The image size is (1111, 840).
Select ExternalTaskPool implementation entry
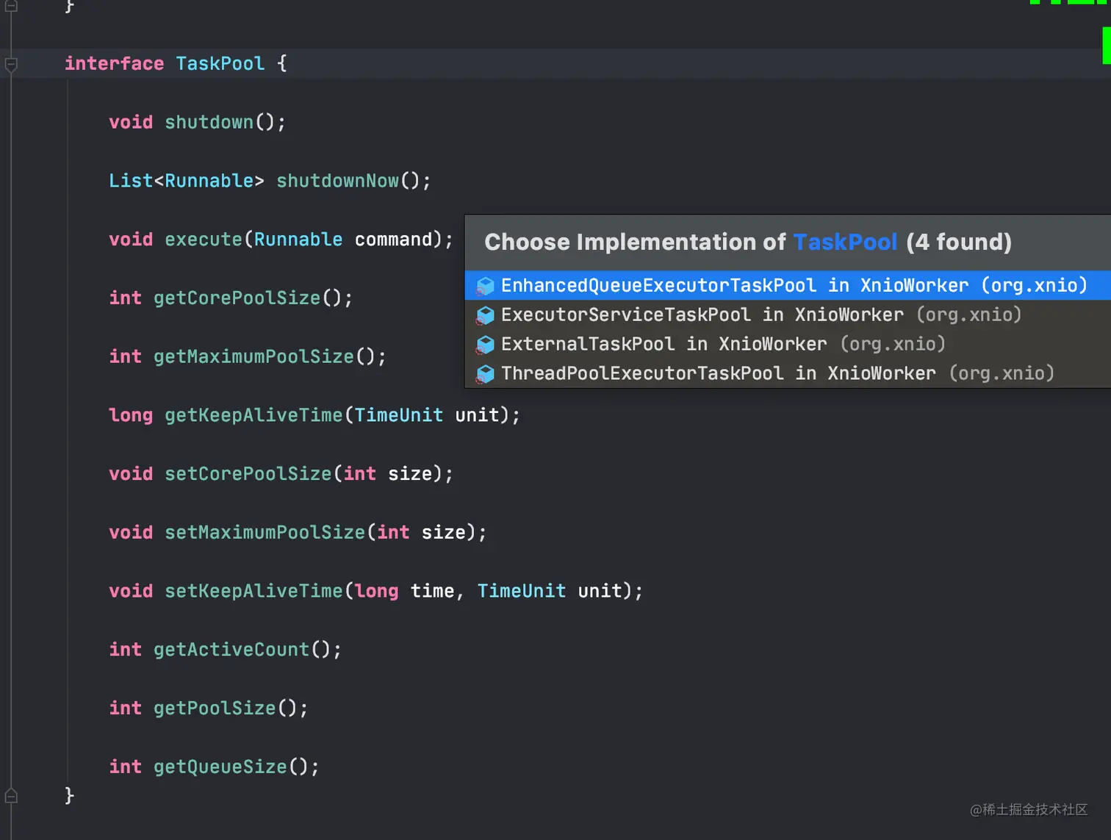tap(788, 344)
